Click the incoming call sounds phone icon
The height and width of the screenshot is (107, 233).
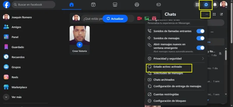click(149, 31)
